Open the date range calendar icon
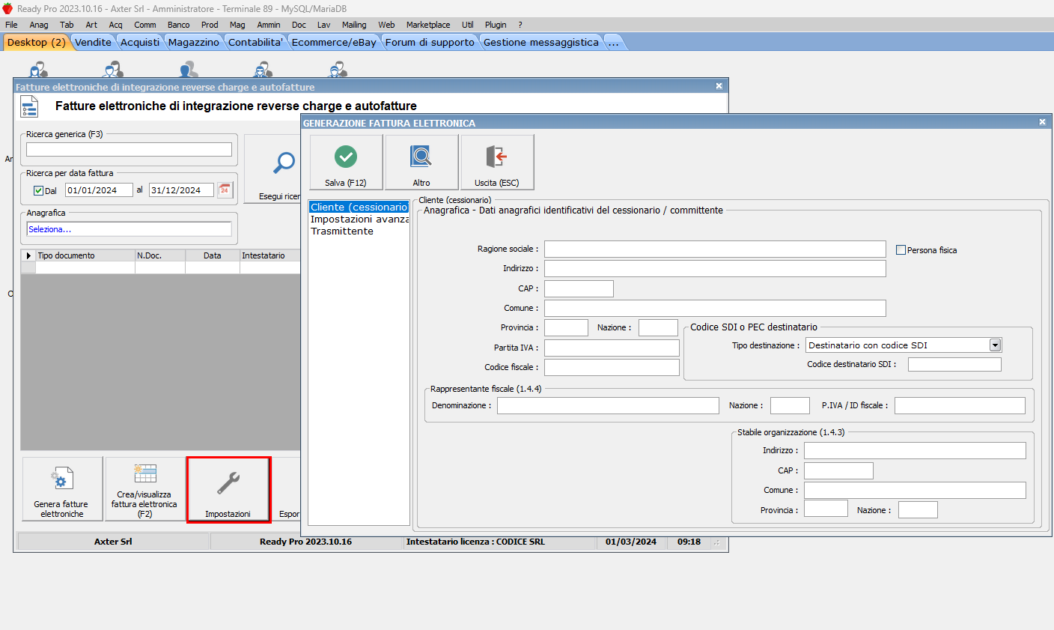1054x630 pixels. (x=225, y=190)
